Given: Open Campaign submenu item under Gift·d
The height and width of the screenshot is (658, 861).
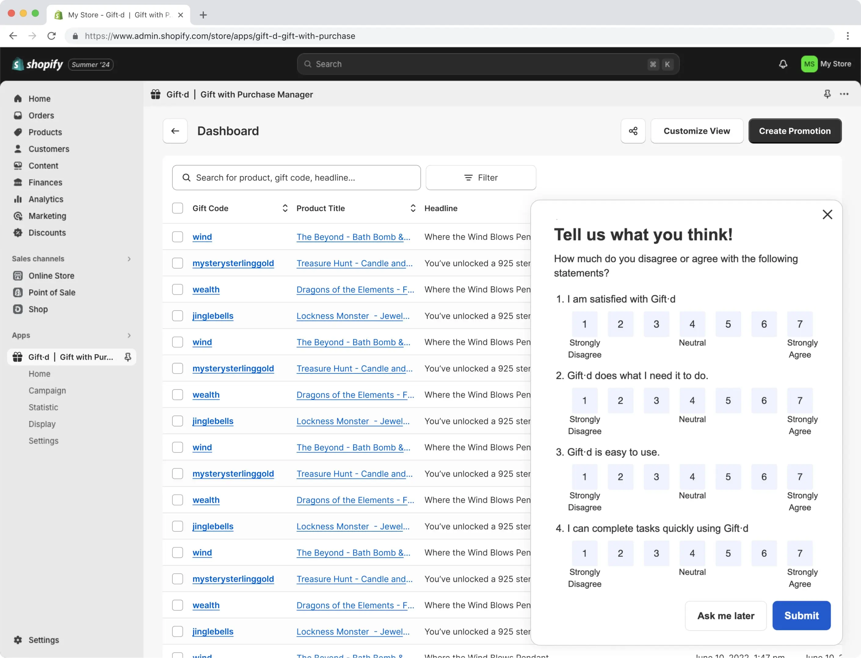Looking at the screenshot, I should pyautogui.click(x=47, y=391).
